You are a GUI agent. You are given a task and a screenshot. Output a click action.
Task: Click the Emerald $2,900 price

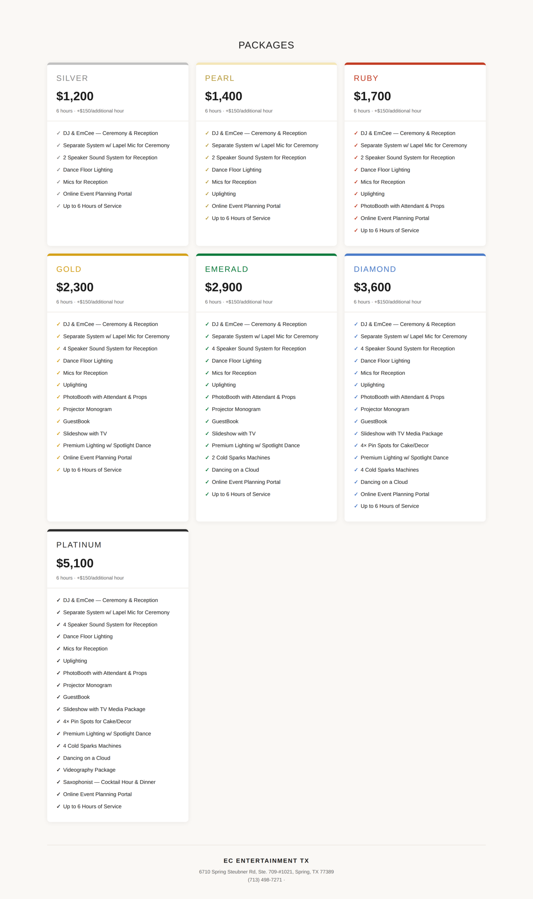[223, 287]
